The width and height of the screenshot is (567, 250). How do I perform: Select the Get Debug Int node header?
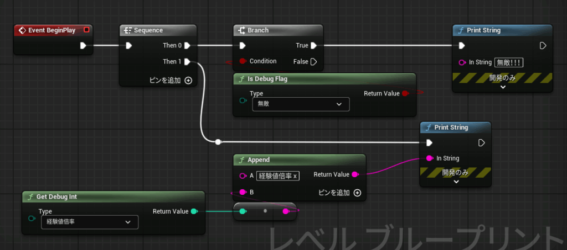[x=114, y=196]
